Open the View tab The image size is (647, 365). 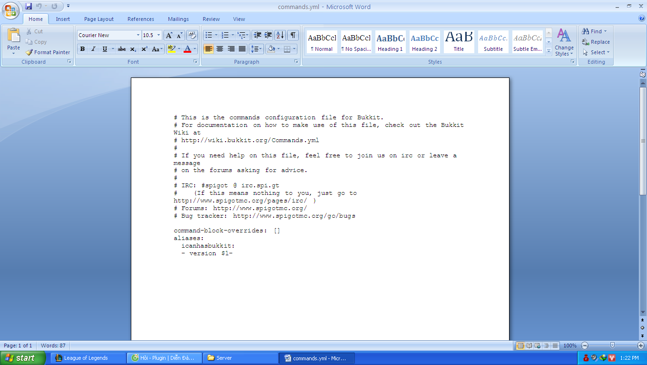(x=239, y=19)
